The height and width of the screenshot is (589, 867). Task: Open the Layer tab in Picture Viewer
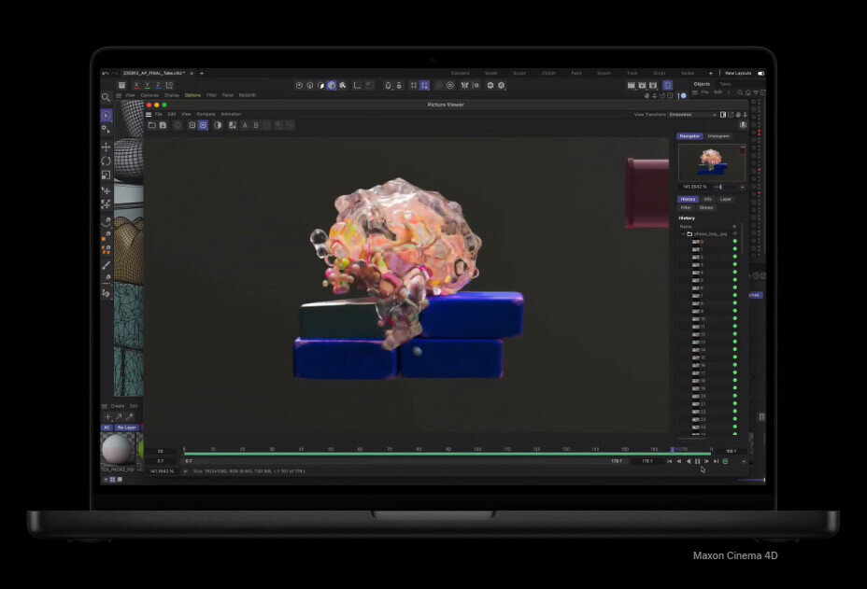725,199
